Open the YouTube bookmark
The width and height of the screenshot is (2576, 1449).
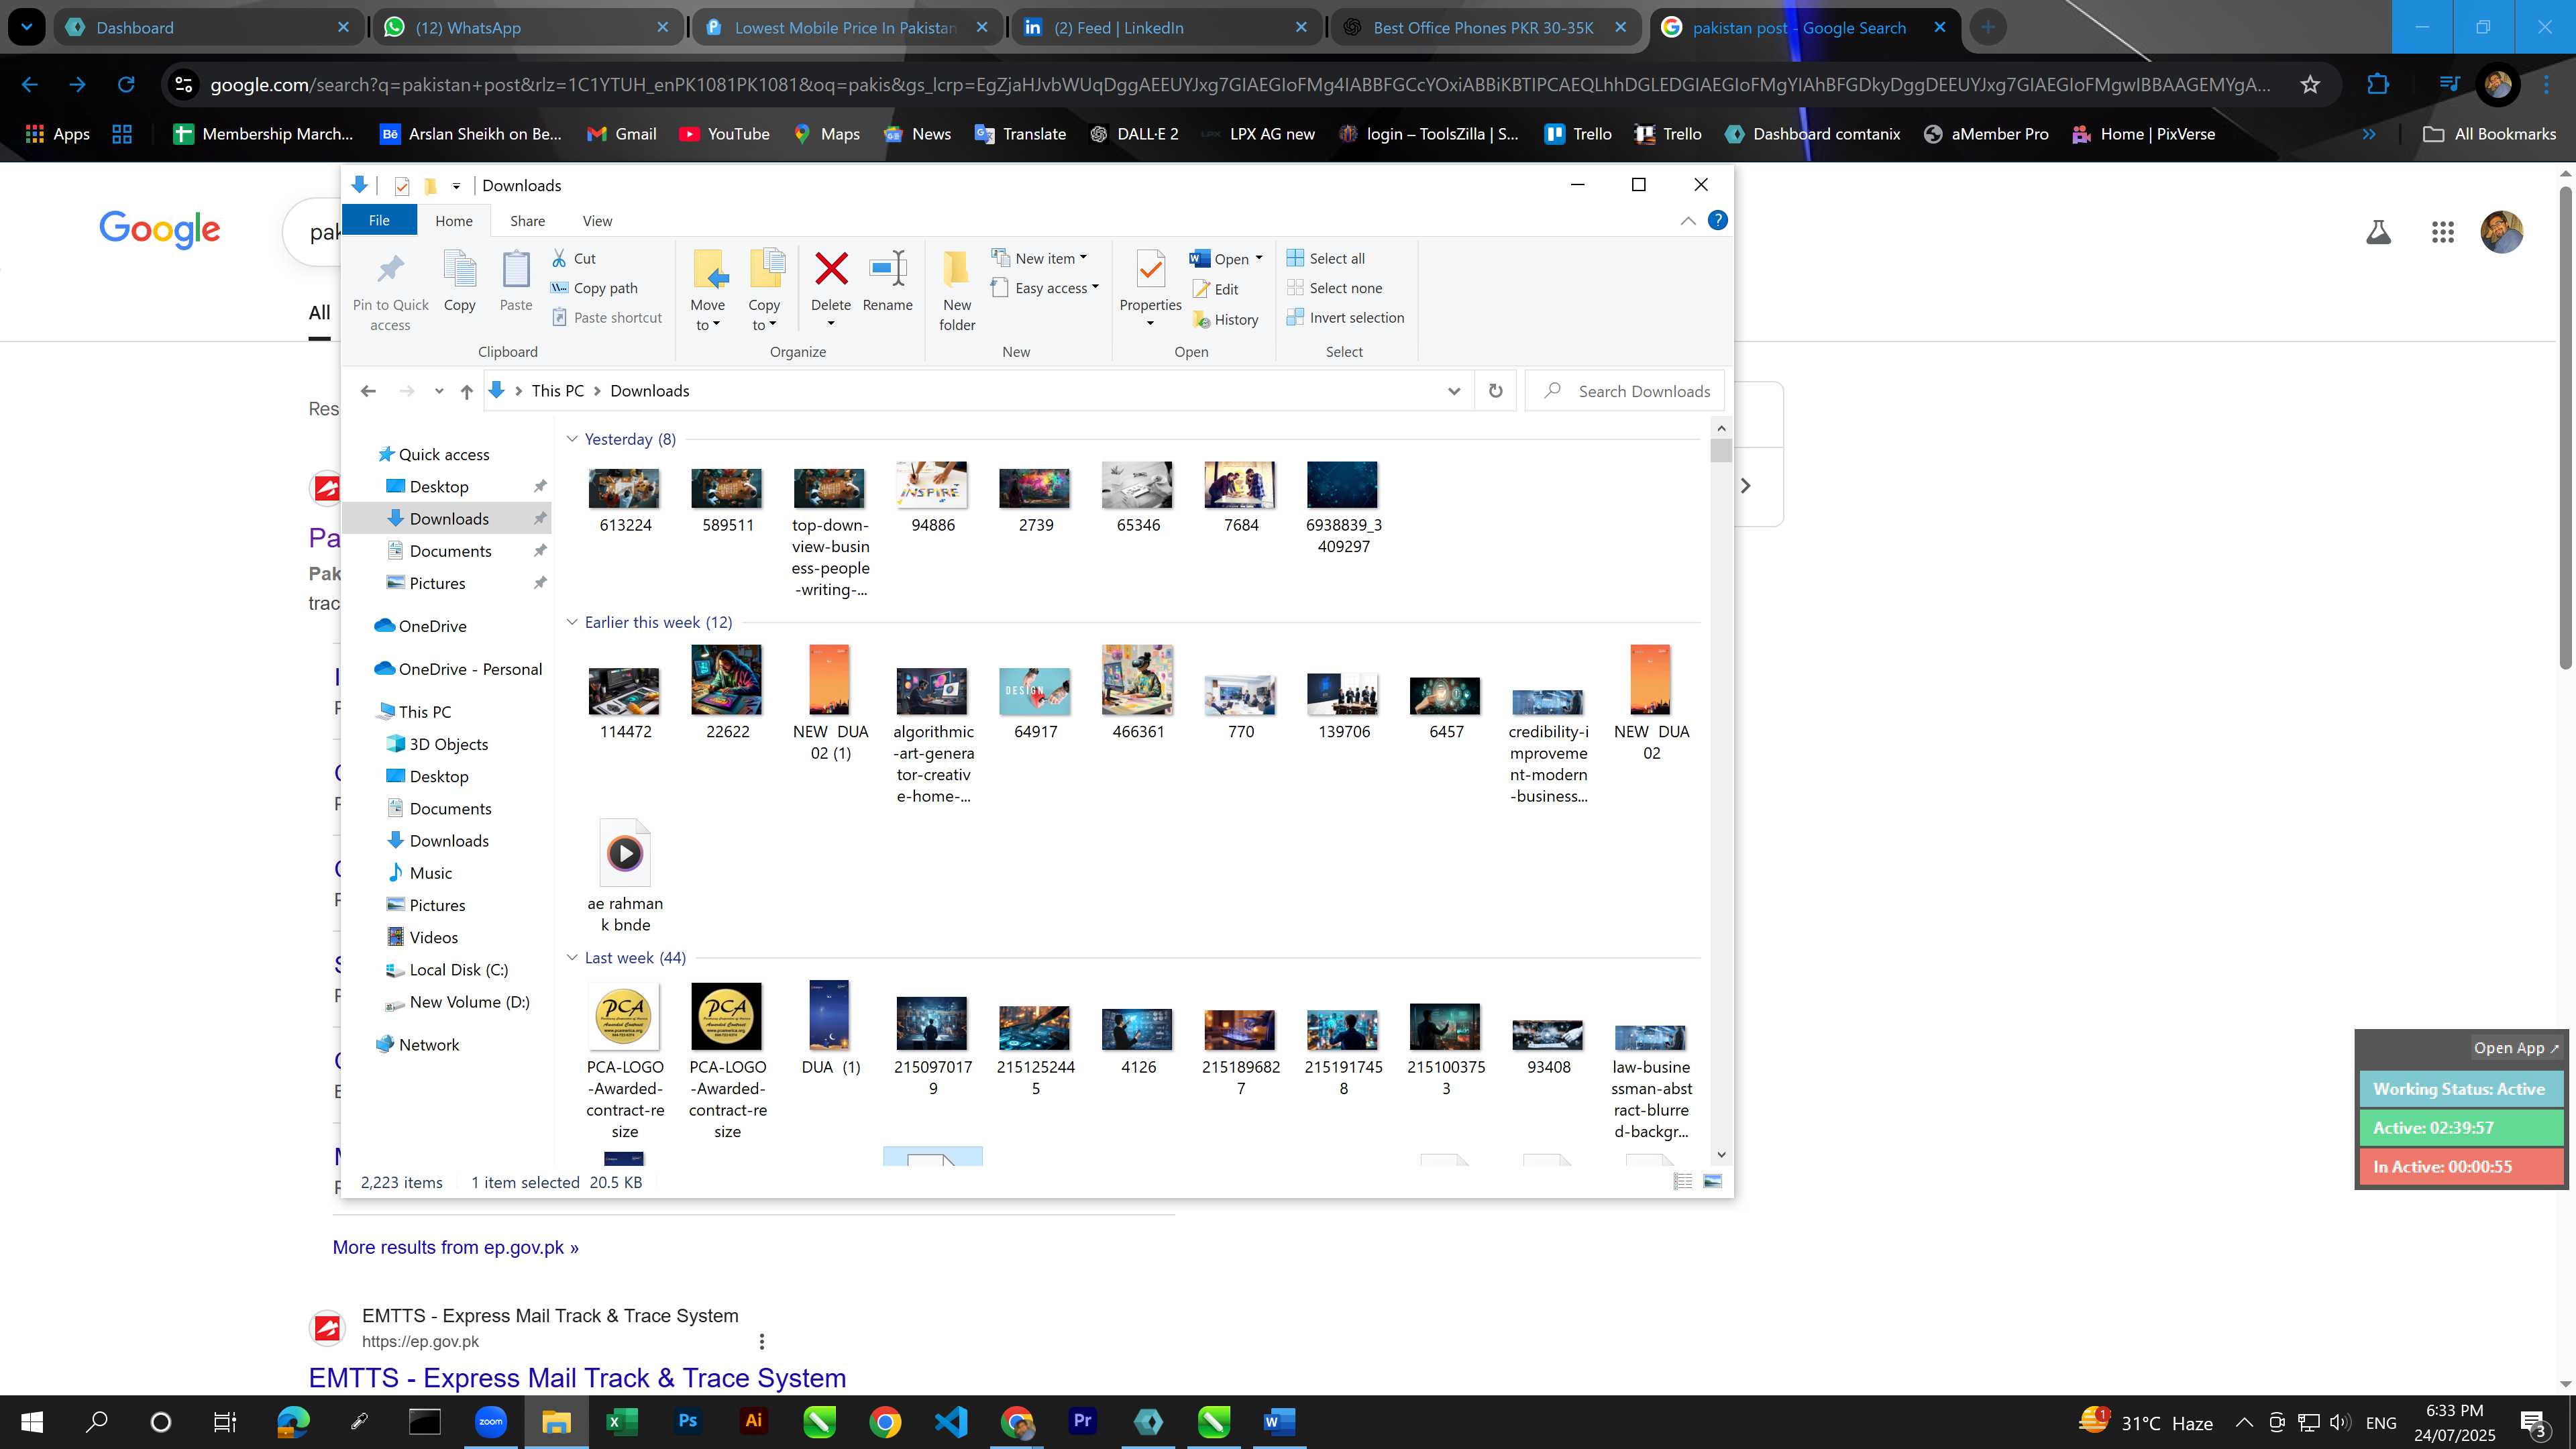click(x=724, y=134)
